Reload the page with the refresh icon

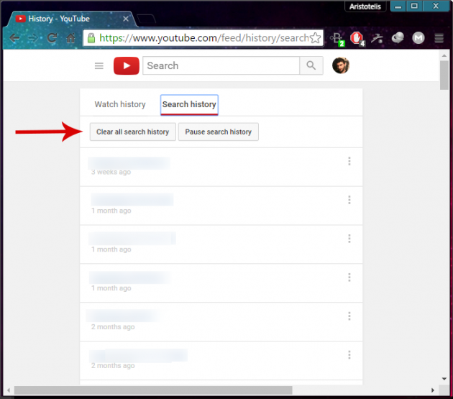point(52,38)
